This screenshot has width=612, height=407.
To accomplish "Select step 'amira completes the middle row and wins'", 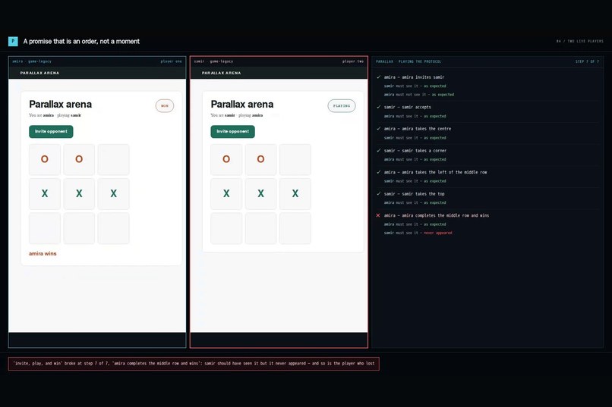I will click(437, 215).
